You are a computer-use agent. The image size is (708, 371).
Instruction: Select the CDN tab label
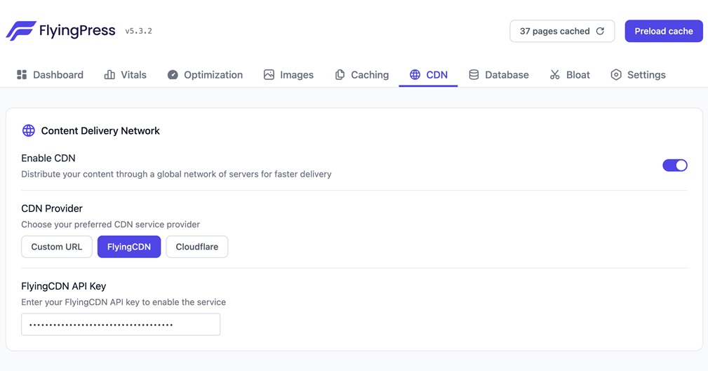[x=437, y=75]
